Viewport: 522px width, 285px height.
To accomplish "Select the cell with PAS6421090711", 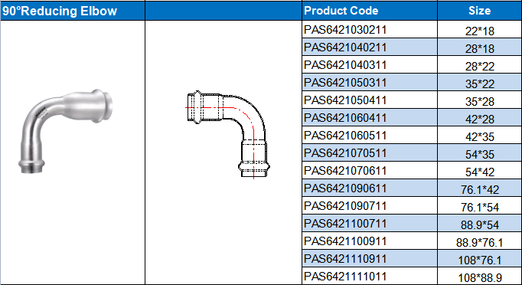I will [x=370, y=206].
